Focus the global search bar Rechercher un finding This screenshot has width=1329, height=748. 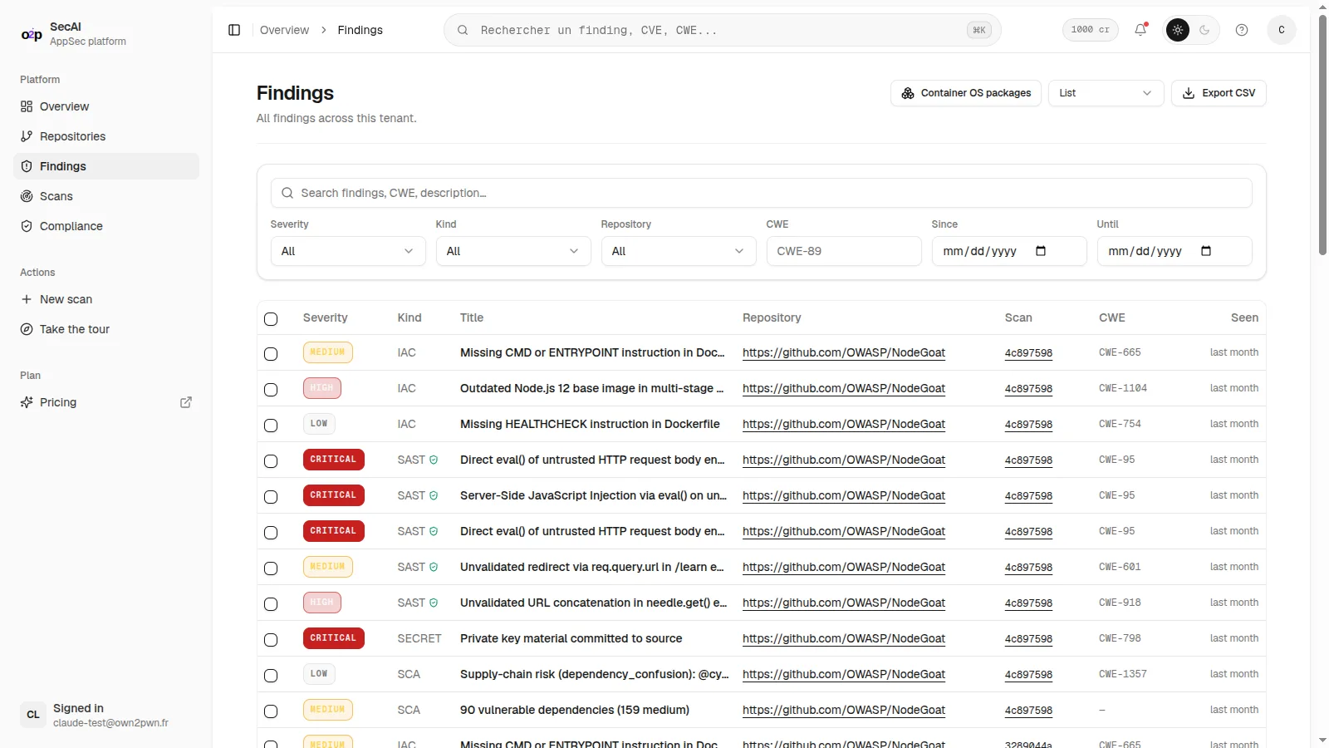(x=722, y=30)
